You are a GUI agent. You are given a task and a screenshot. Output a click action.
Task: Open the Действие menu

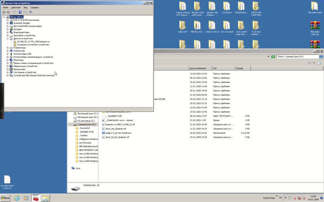coord(16,7)
